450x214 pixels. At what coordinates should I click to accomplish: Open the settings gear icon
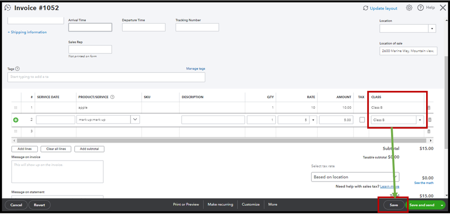[409, 8]
